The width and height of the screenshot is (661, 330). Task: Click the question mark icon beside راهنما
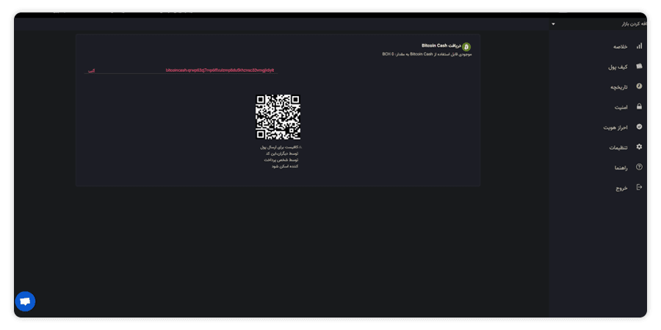(x=639, y=167)
